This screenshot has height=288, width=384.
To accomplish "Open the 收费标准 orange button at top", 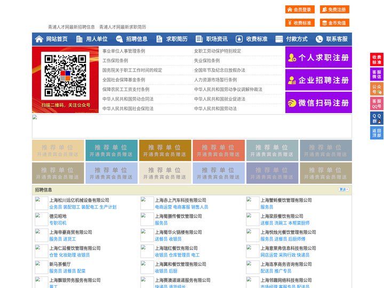I will 300,23.
